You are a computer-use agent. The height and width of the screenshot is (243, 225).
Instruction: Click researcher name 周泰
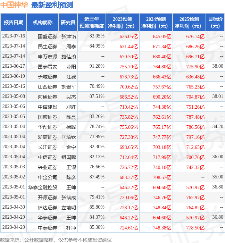click(x=71, y=47)
